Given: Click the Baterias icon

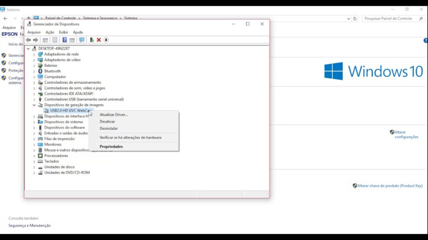Looking at the screenshot, I should pos(40,65).
